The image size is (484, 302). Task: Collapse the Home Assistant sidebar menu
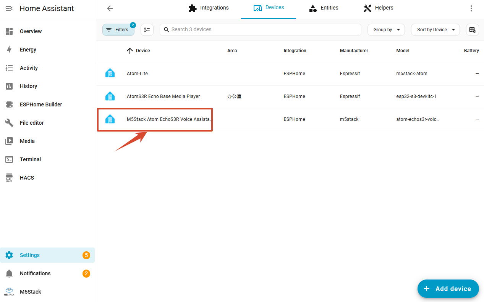(9, 8)
